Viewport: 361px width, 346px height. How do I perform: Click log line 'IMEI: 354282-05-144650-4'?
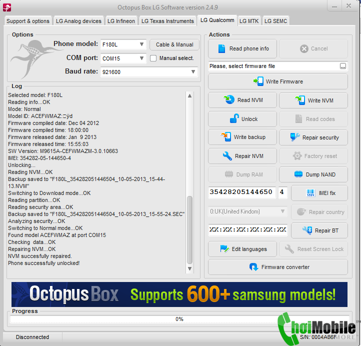pyautogui.click(x=39, y=158)
